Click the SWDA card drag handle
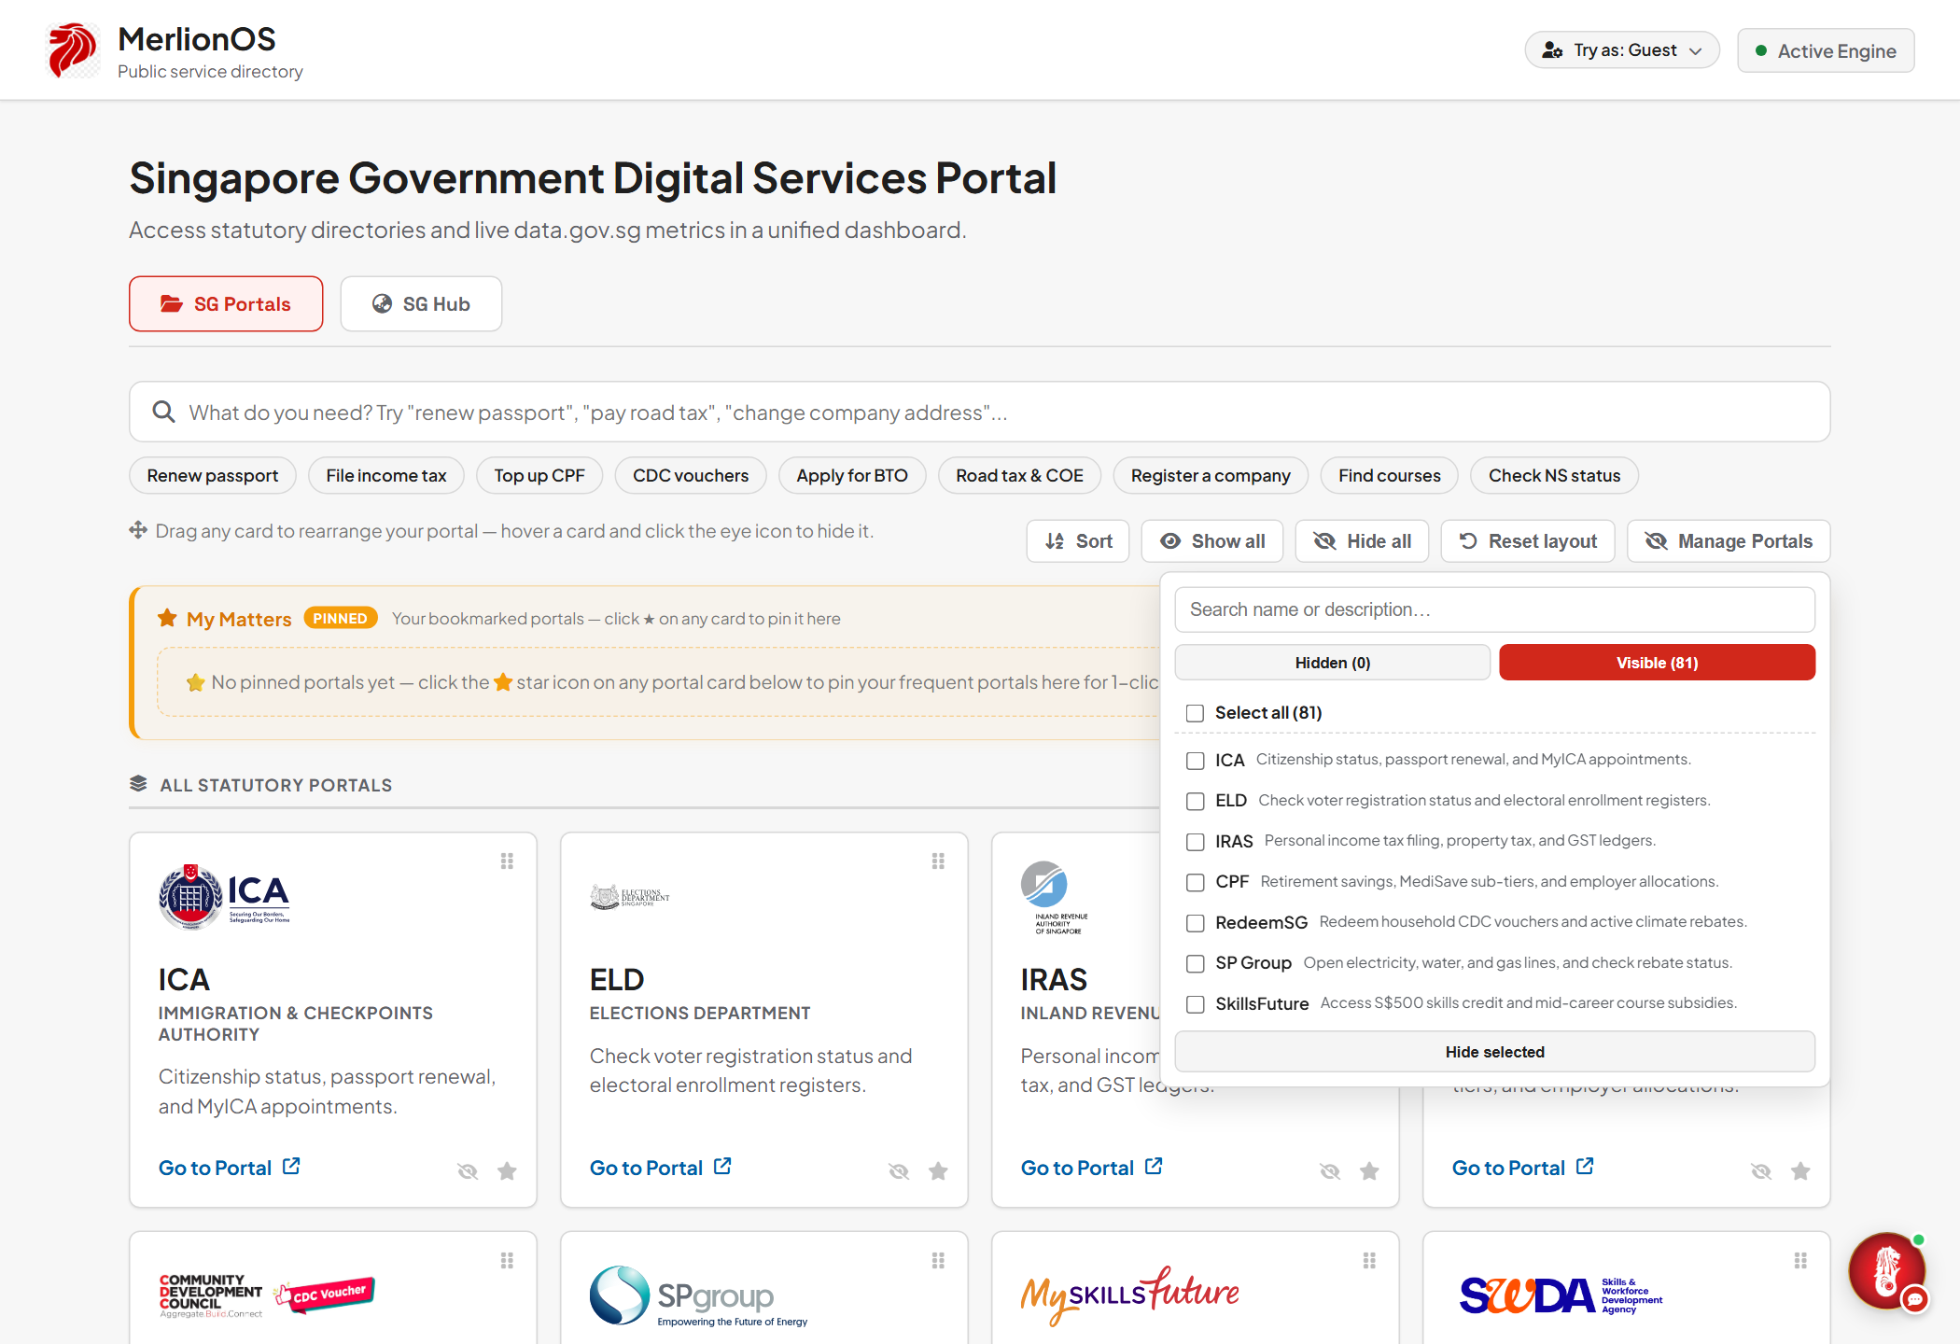 [1800, 1260]
